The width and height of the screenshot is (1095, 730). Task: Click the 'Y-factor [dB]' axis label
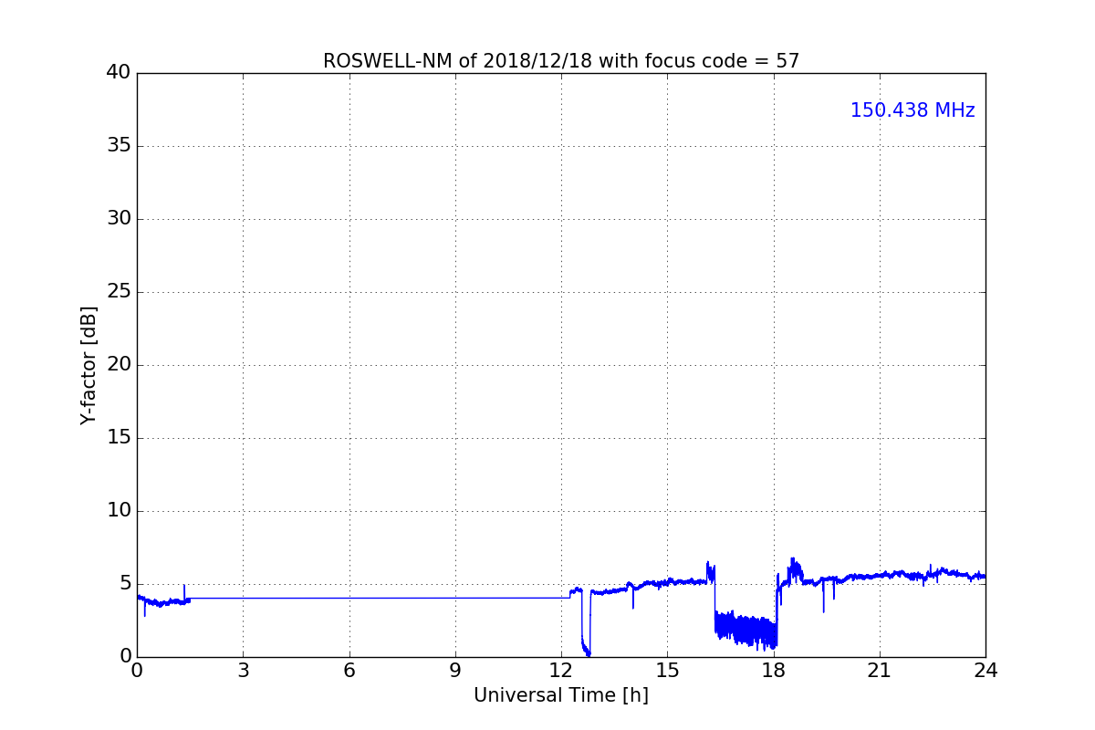click(x=89, y=365)
